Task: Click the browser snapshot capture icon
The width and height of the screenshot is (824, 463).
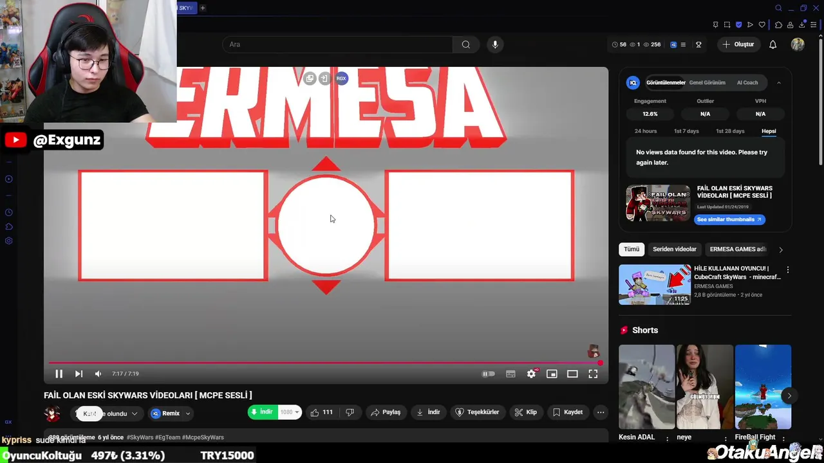Action: tap(727, 24)
